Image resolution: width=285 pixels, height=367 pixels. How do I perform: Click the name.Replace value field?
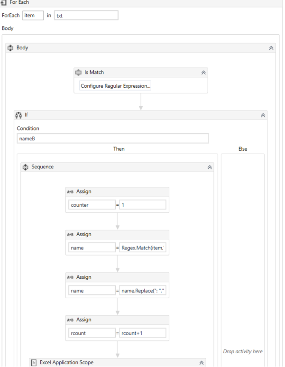pyautogui.click(x=143, y=290)
